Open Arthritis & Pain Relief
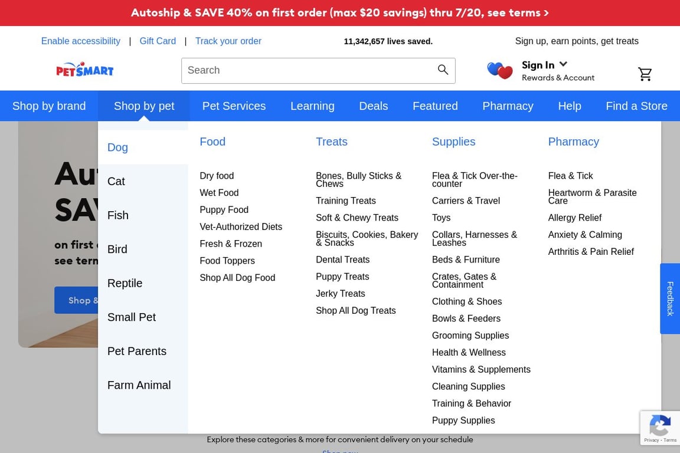Screen dimensions: 680x453 pyautogui.click(x=591, y=251)
